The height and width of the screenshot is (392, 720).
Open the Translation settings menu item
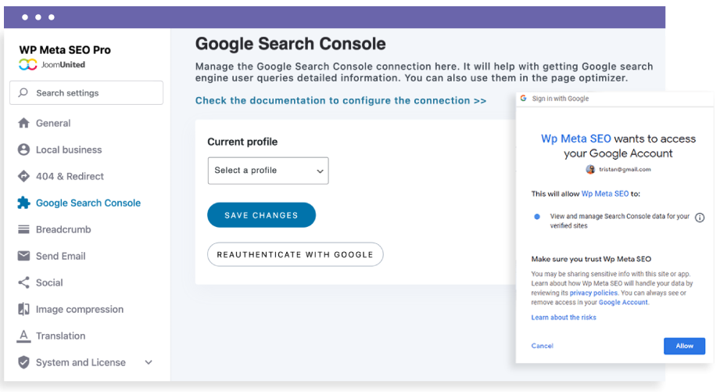60,336
